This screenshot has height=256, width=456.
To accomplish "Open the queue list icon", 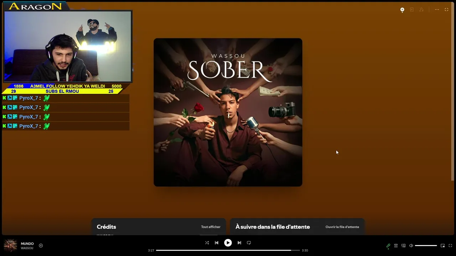I will click(396, 246).
